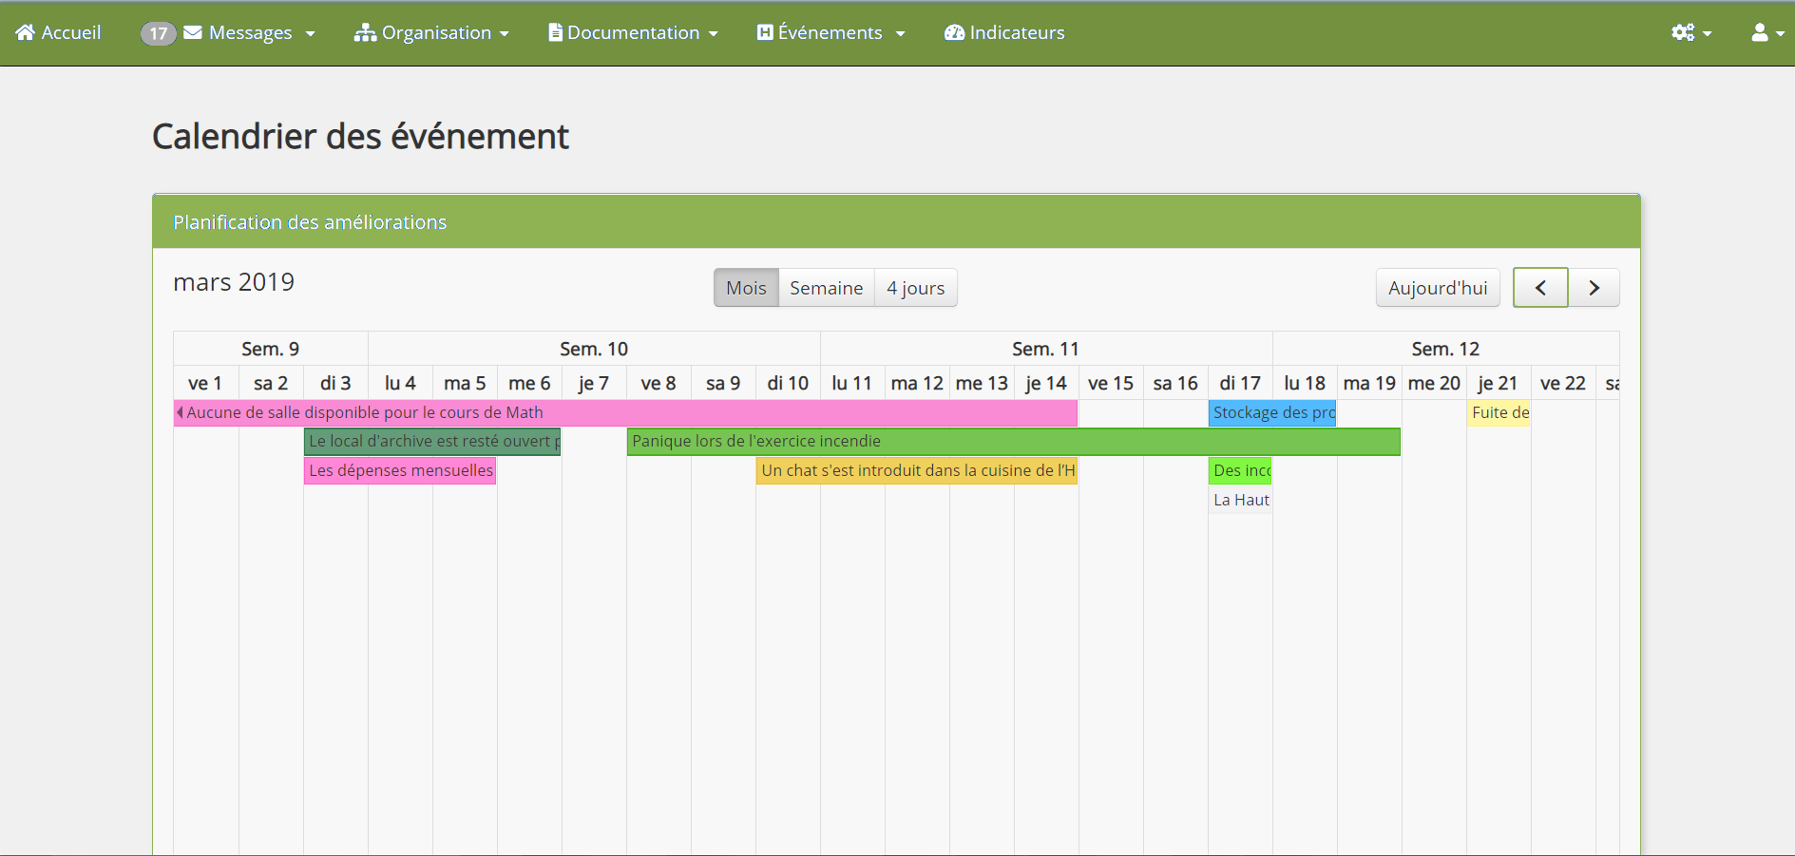The height and width of the screenshot is (856, 1795).
Task: Open the Indicateurs menu label
Action: pyautogui.click(x=1017, y=32)
